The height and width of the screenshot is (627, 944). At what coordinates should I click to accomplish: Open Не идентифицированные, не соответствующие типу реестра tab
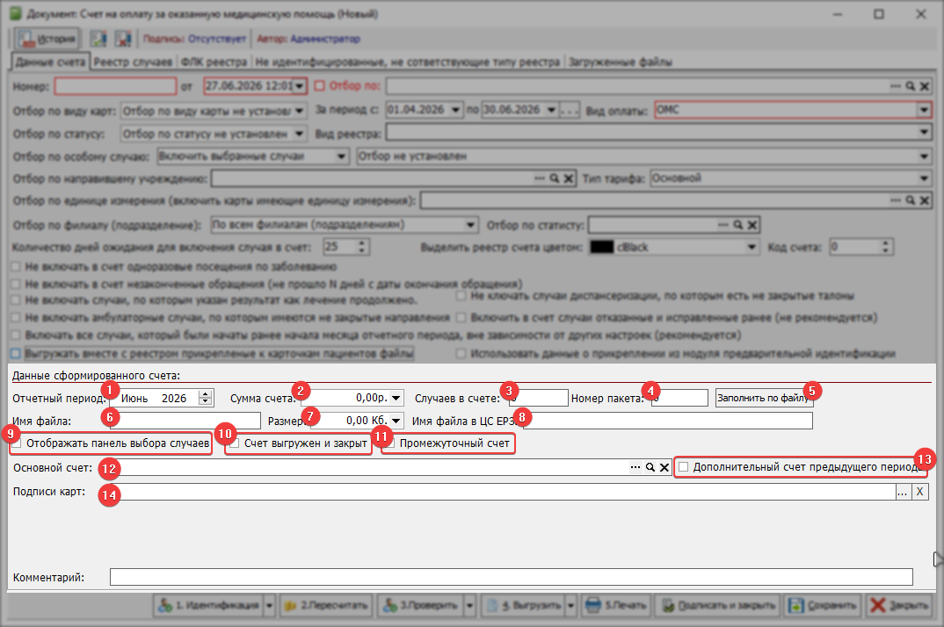tap(408, 62)
